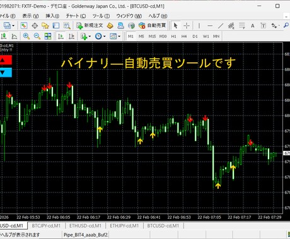Switch to ETHJPY-cd,M1 chart tab

point(124,226)
